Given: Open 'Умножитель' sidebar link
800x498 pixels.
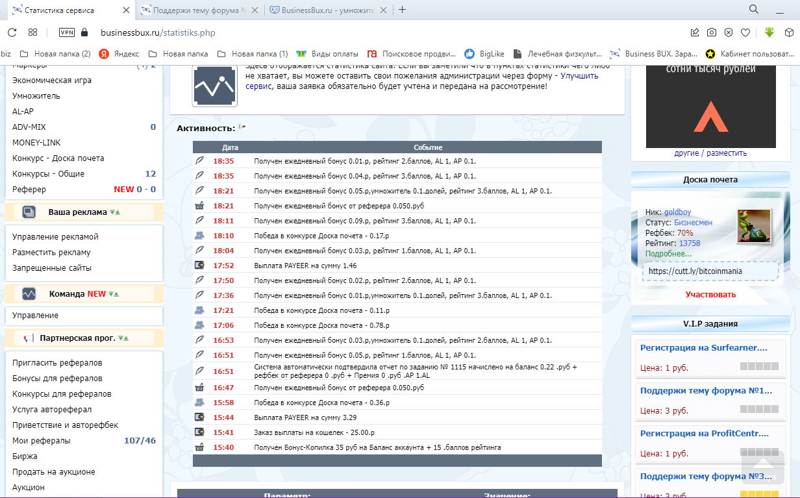Looking at the screenshot, I should click(x=36, y=96).
